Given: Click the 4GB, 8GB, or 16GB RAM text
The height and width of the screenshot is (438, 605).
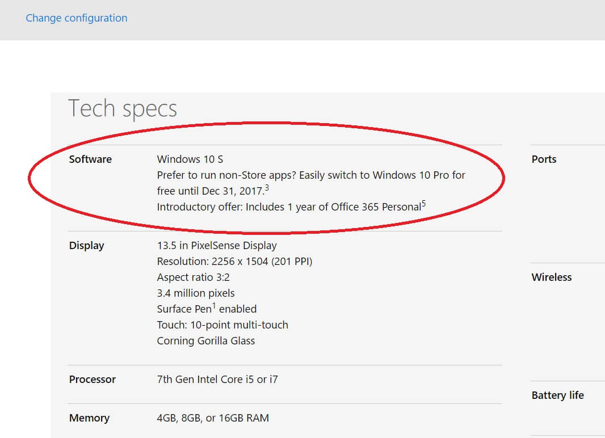Looking at the screenshot, I should coord(213,418).
